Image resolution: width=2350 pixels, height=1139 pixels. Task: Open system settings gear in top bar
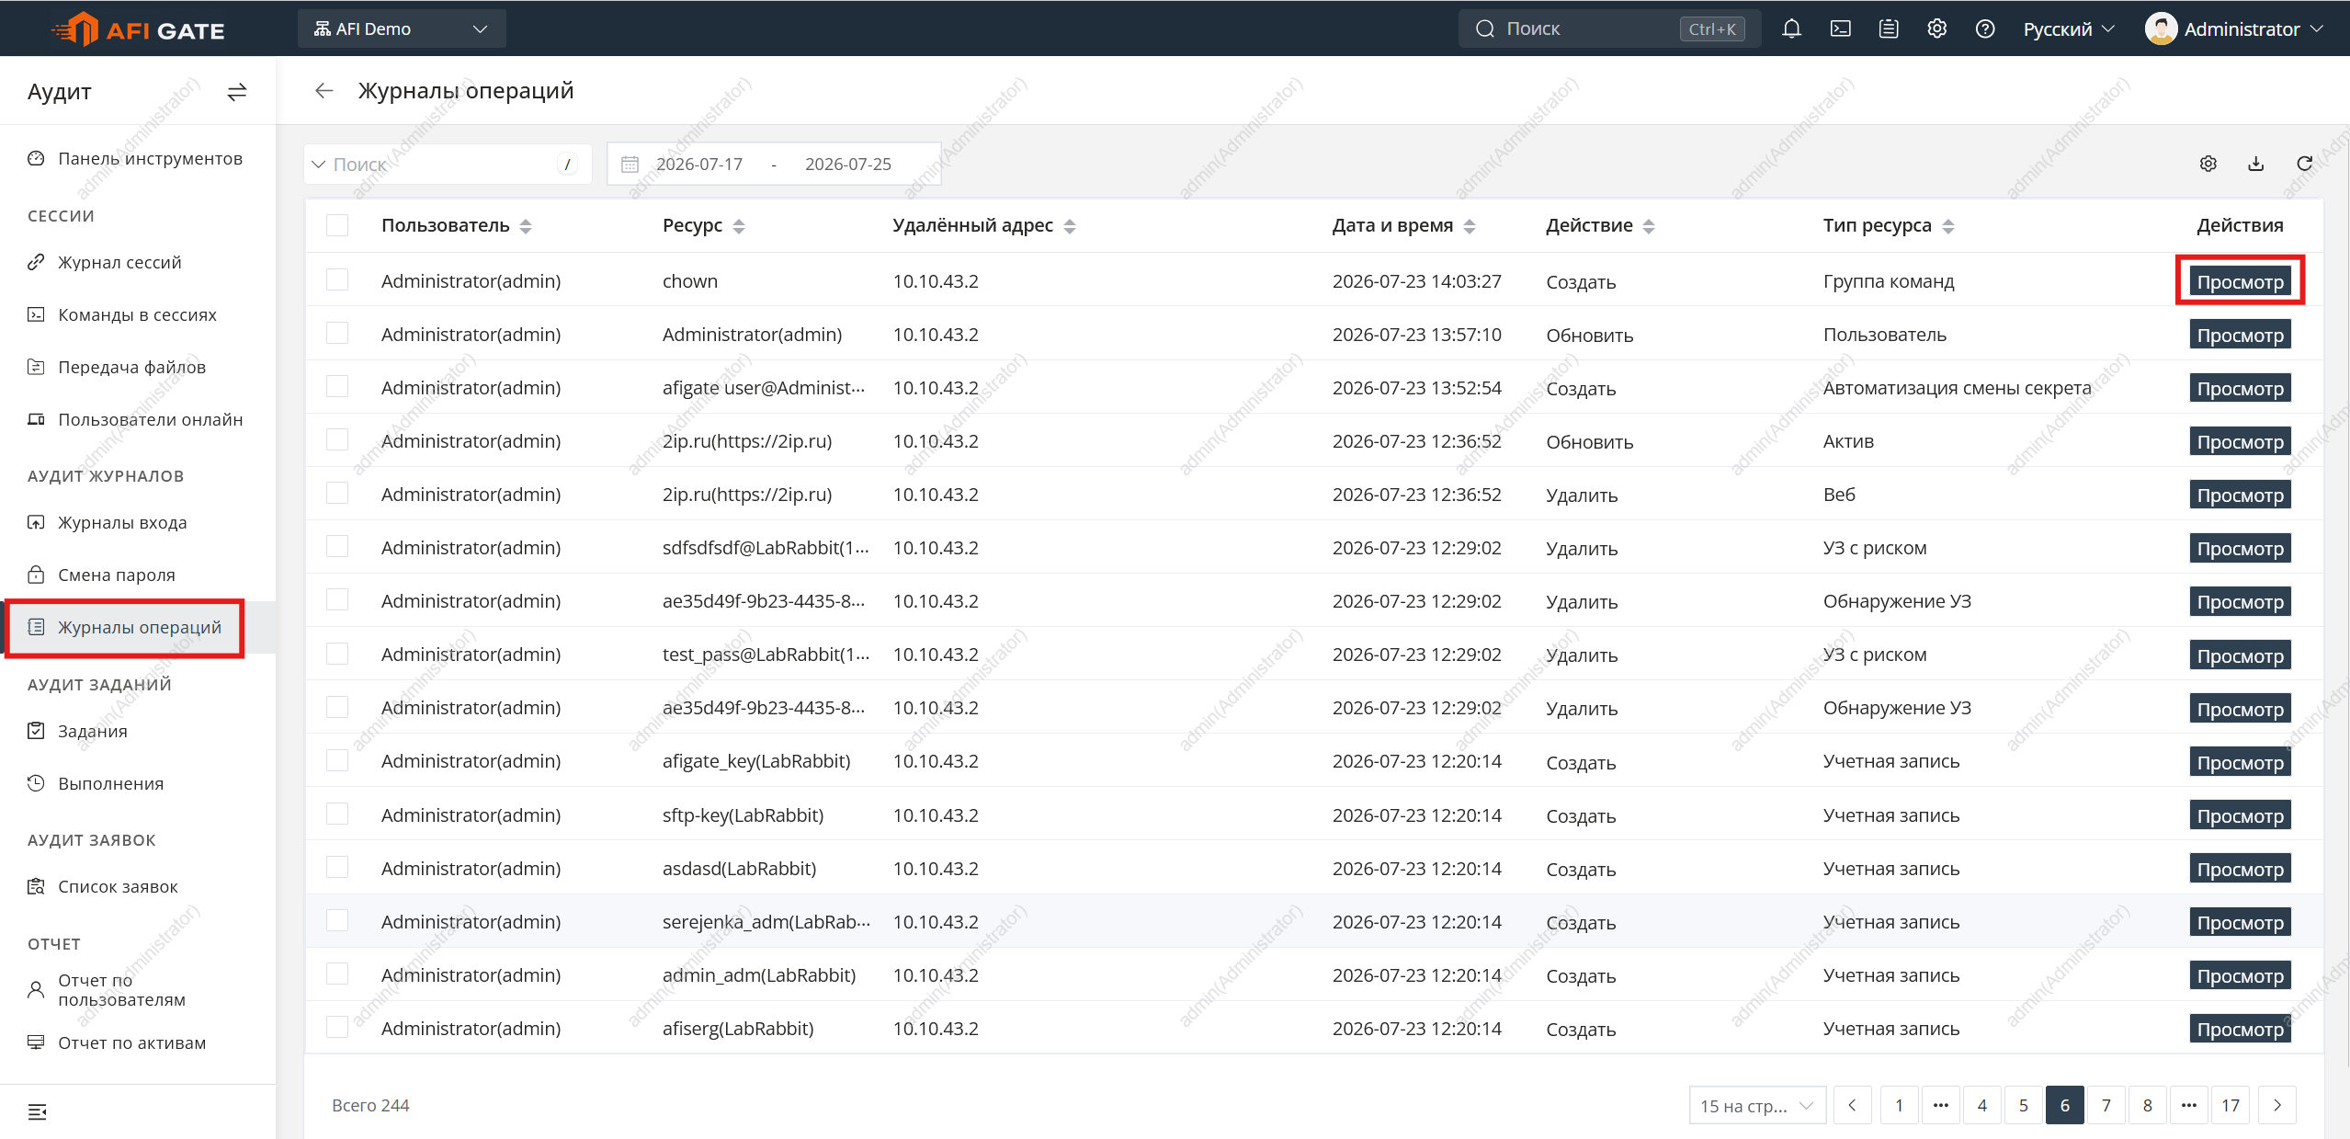[1936, 28]
